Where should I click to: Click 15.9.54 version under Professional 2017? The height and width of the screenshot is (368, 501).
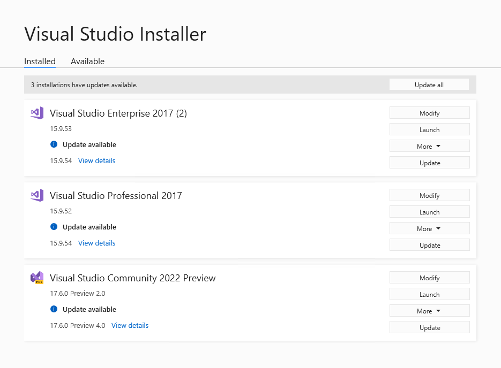pos(61,243)
